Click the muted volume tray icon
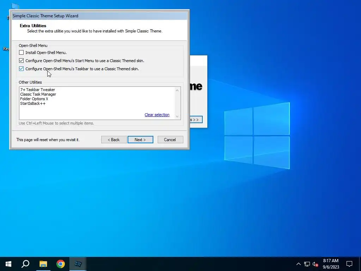This screenshot has height=271, width=361. (x=316, y=264)
